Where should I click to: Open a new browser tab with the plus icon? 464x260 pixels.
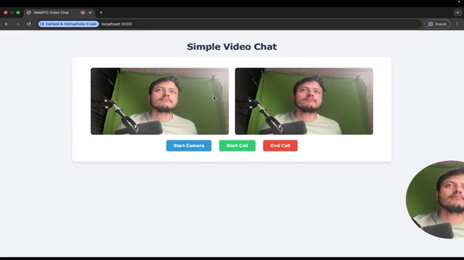101,12
